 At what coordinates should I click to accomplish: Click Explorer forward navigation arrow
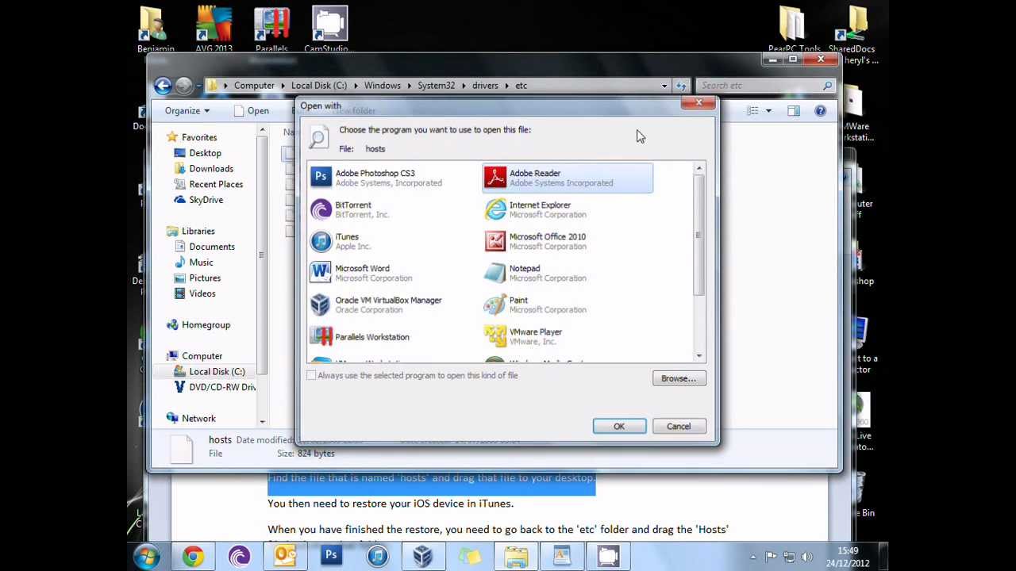tap(183, 86)
